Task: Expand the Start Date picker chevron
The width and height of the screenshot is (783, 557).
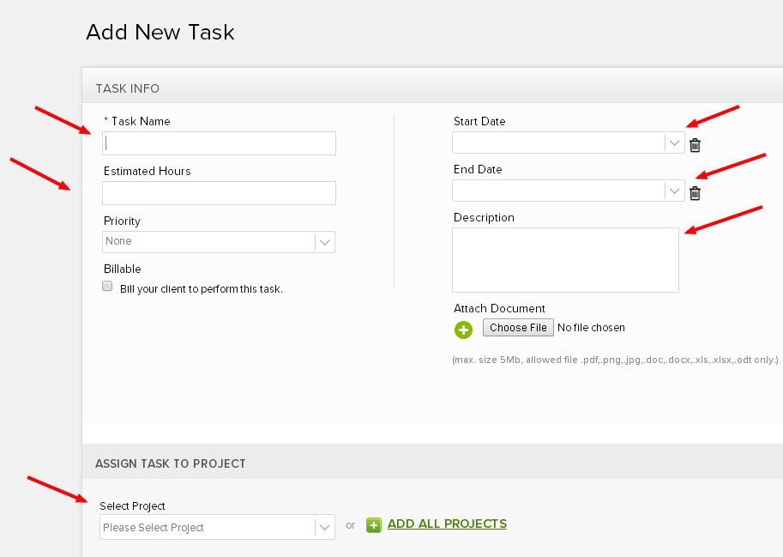Action: coord(675,142)
